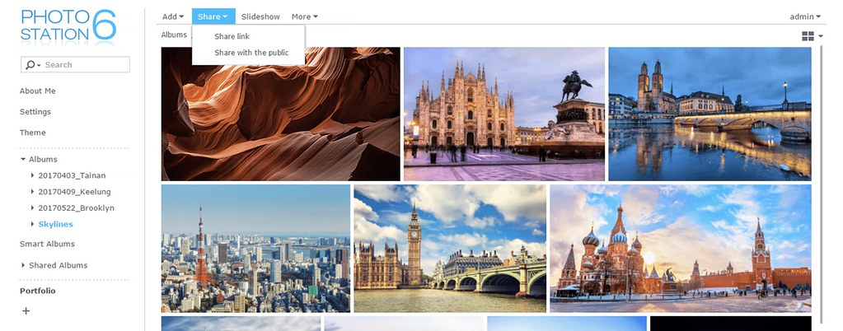Open the Tokyo Tower skyline photo
Screen dimensions: 843x331
255,248
